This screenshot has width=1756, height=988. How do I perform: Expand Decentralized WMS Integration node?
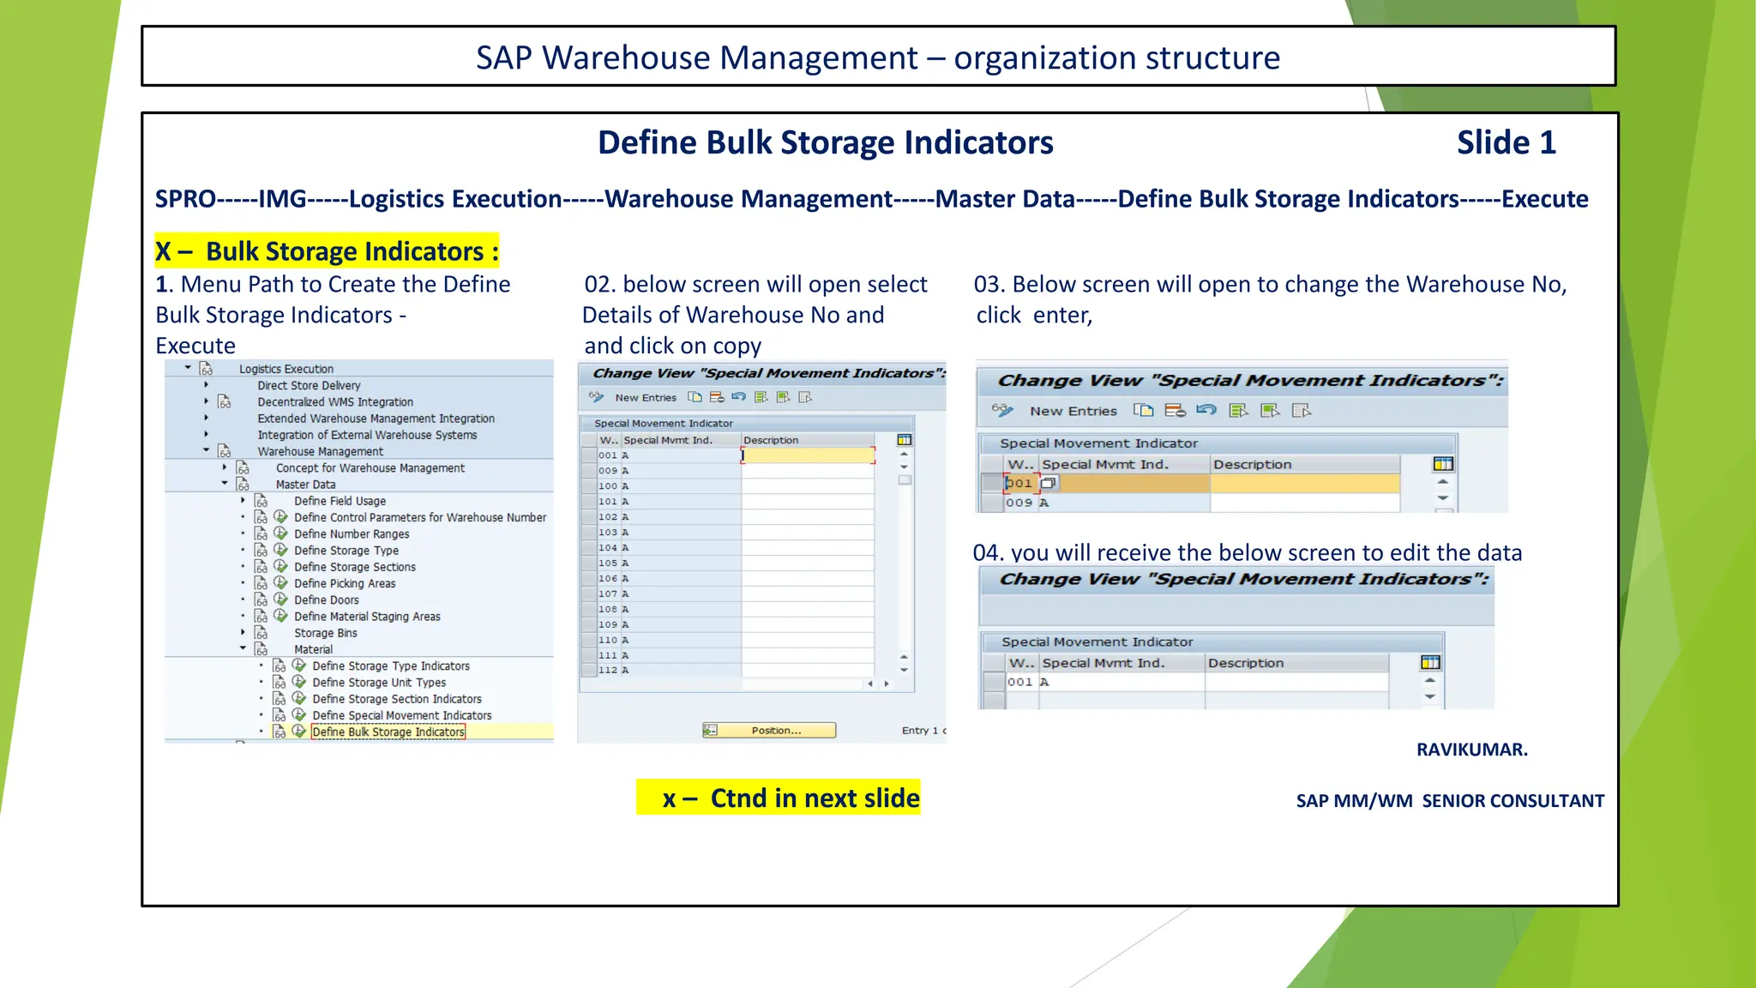coord(206,401)
